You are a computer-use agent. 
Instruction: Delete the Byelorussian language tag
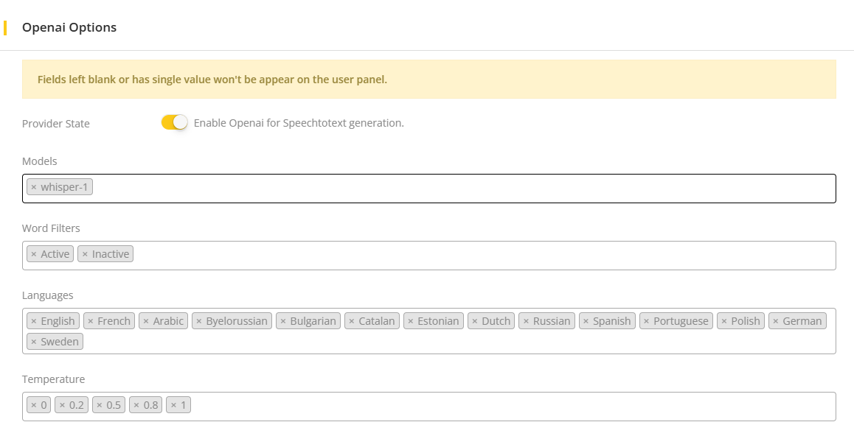coord(199,322)
